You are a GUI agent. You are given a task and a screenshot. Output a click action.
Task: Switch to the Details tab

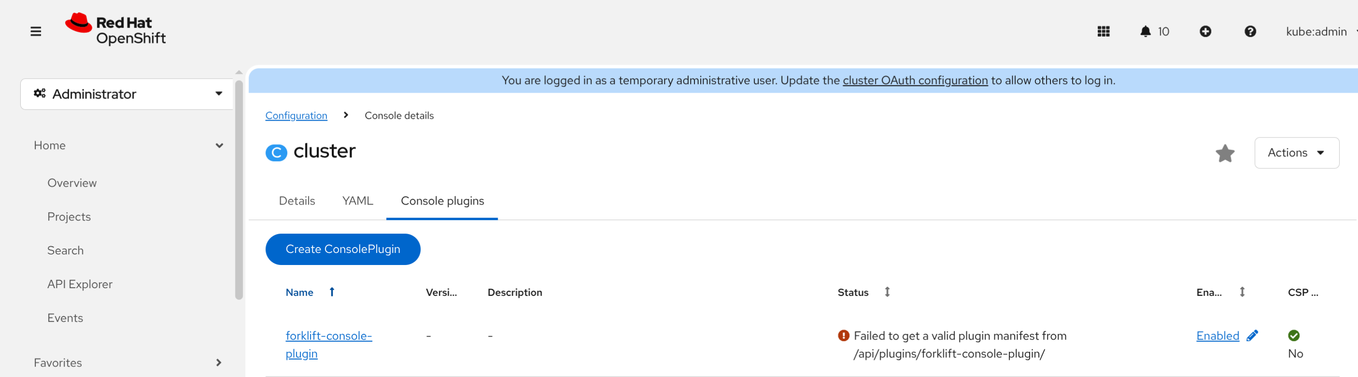click(x=297, y=201)
